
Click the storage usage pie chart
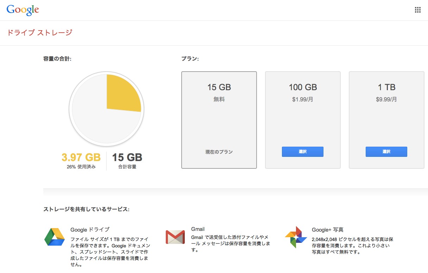(x=107, y=109)
